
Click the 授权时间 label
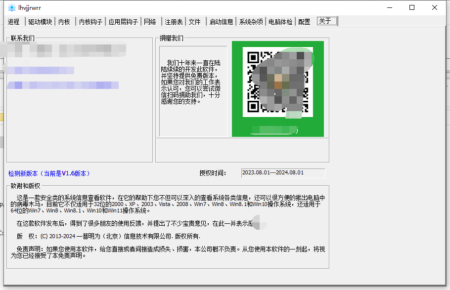213,173
